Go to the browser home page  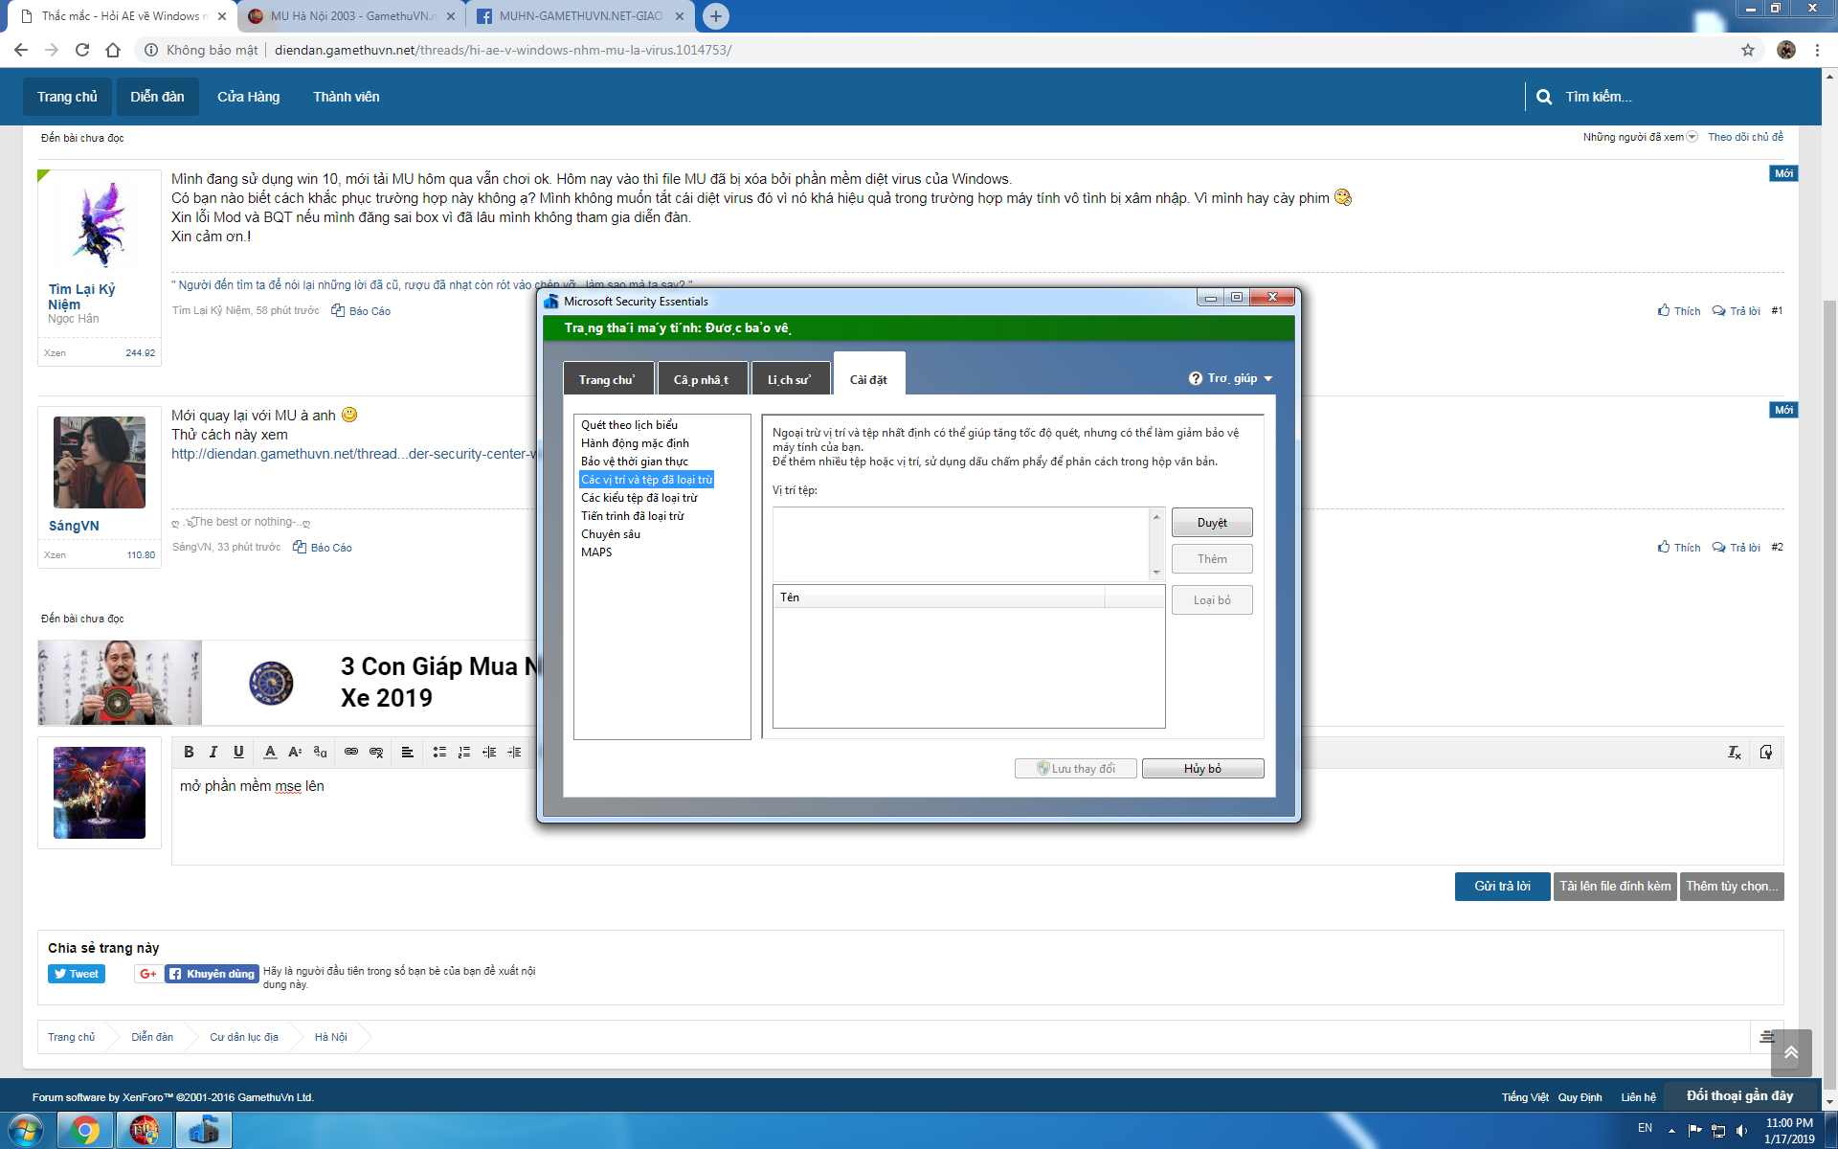[x=113, y=50]
